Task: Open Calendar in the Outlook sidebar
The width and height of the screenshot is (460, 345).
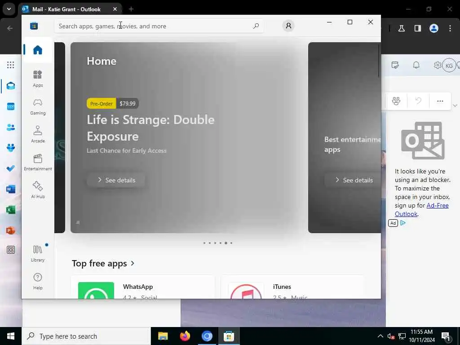Action: 11,106
